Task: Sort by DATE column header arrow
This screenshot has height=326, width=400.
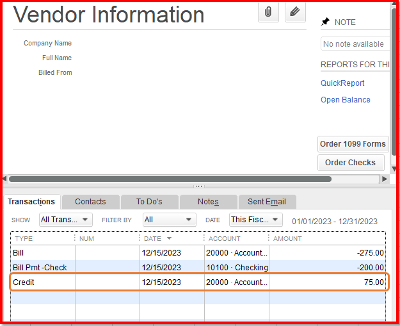Action: pyautogui.click(x=169, y=238)
